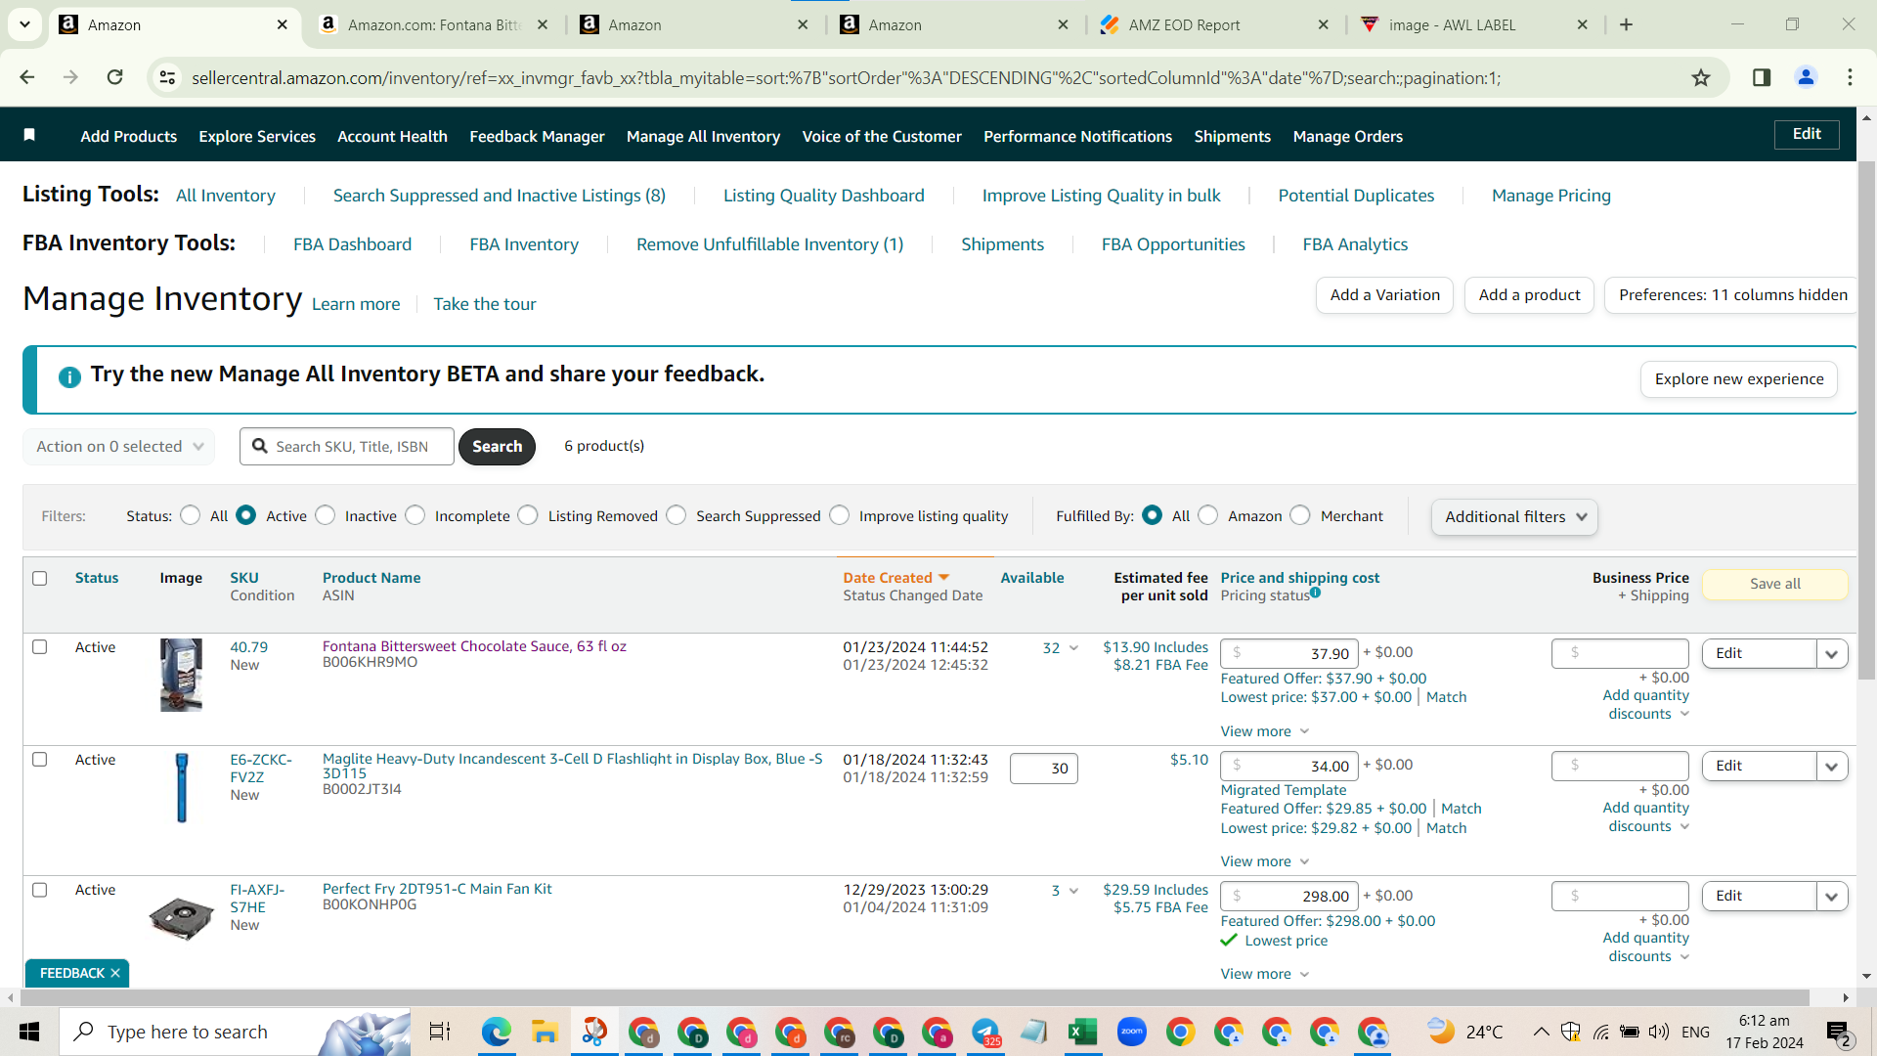Open Edit dropdown arrow for Perfect Fry kit

(x=1832, y=896)
